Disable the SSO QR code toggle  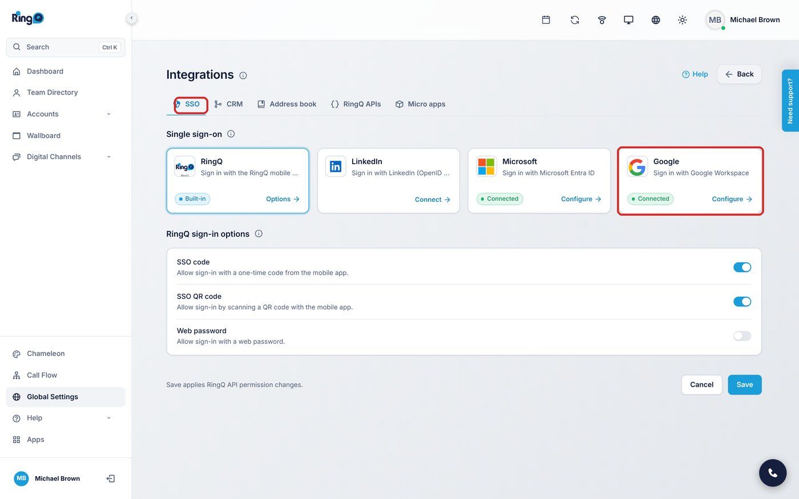coord(742,302)
